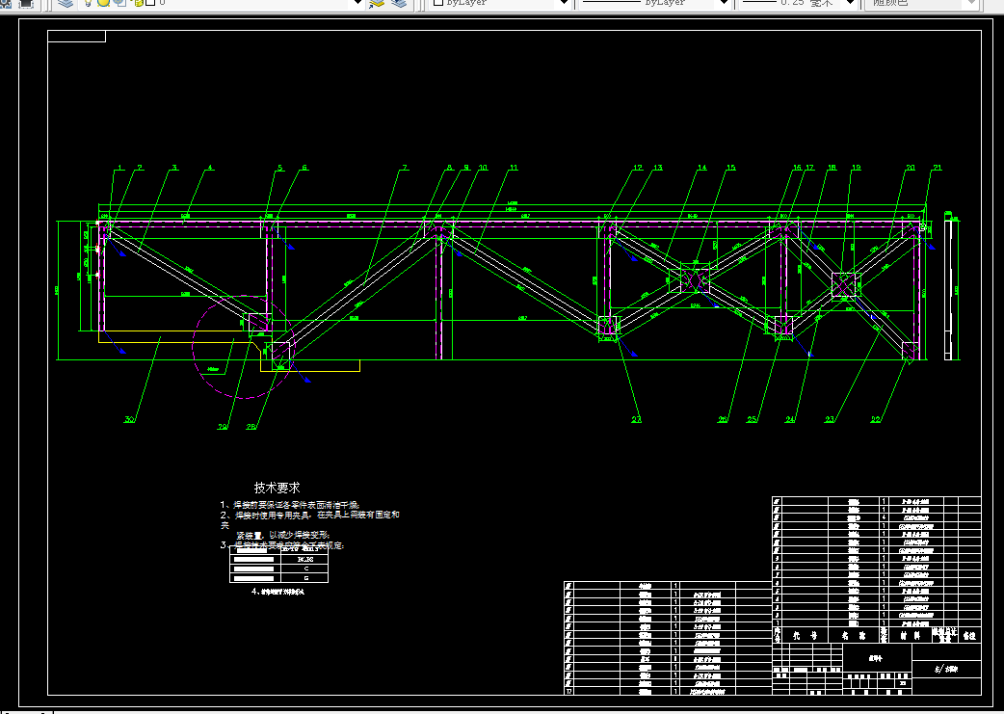
Task: Click balloon number 11 label
Action: (x=514, y=168)
